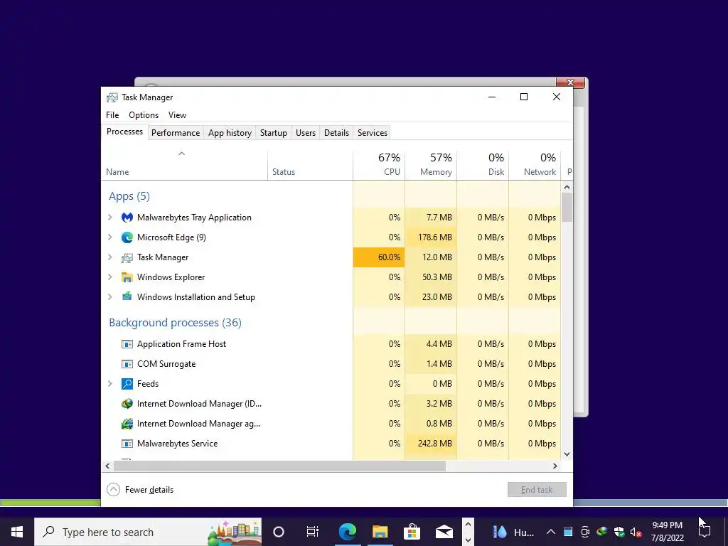Click the Internet Download Manager tray icon
Viewport: 728px width, 546px height.
(602, 532)
